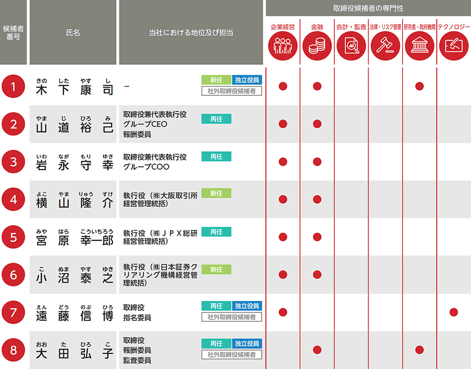Screen dimensions: 471x369
Task: Click the テクノロジー dot for 遠藤信博
Action: point(454,312)
